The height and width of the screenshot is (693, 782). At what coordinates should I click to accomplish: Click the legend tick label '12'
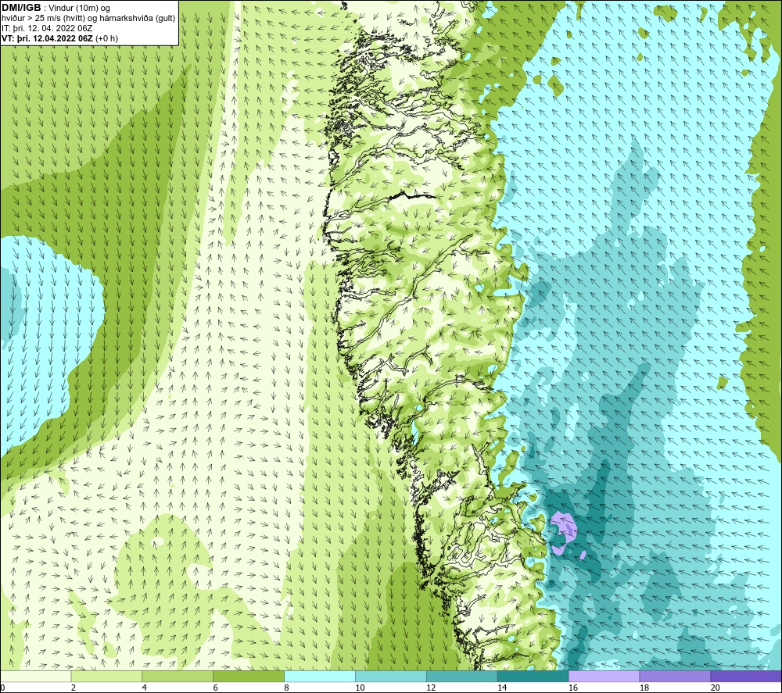coord(431,688)
